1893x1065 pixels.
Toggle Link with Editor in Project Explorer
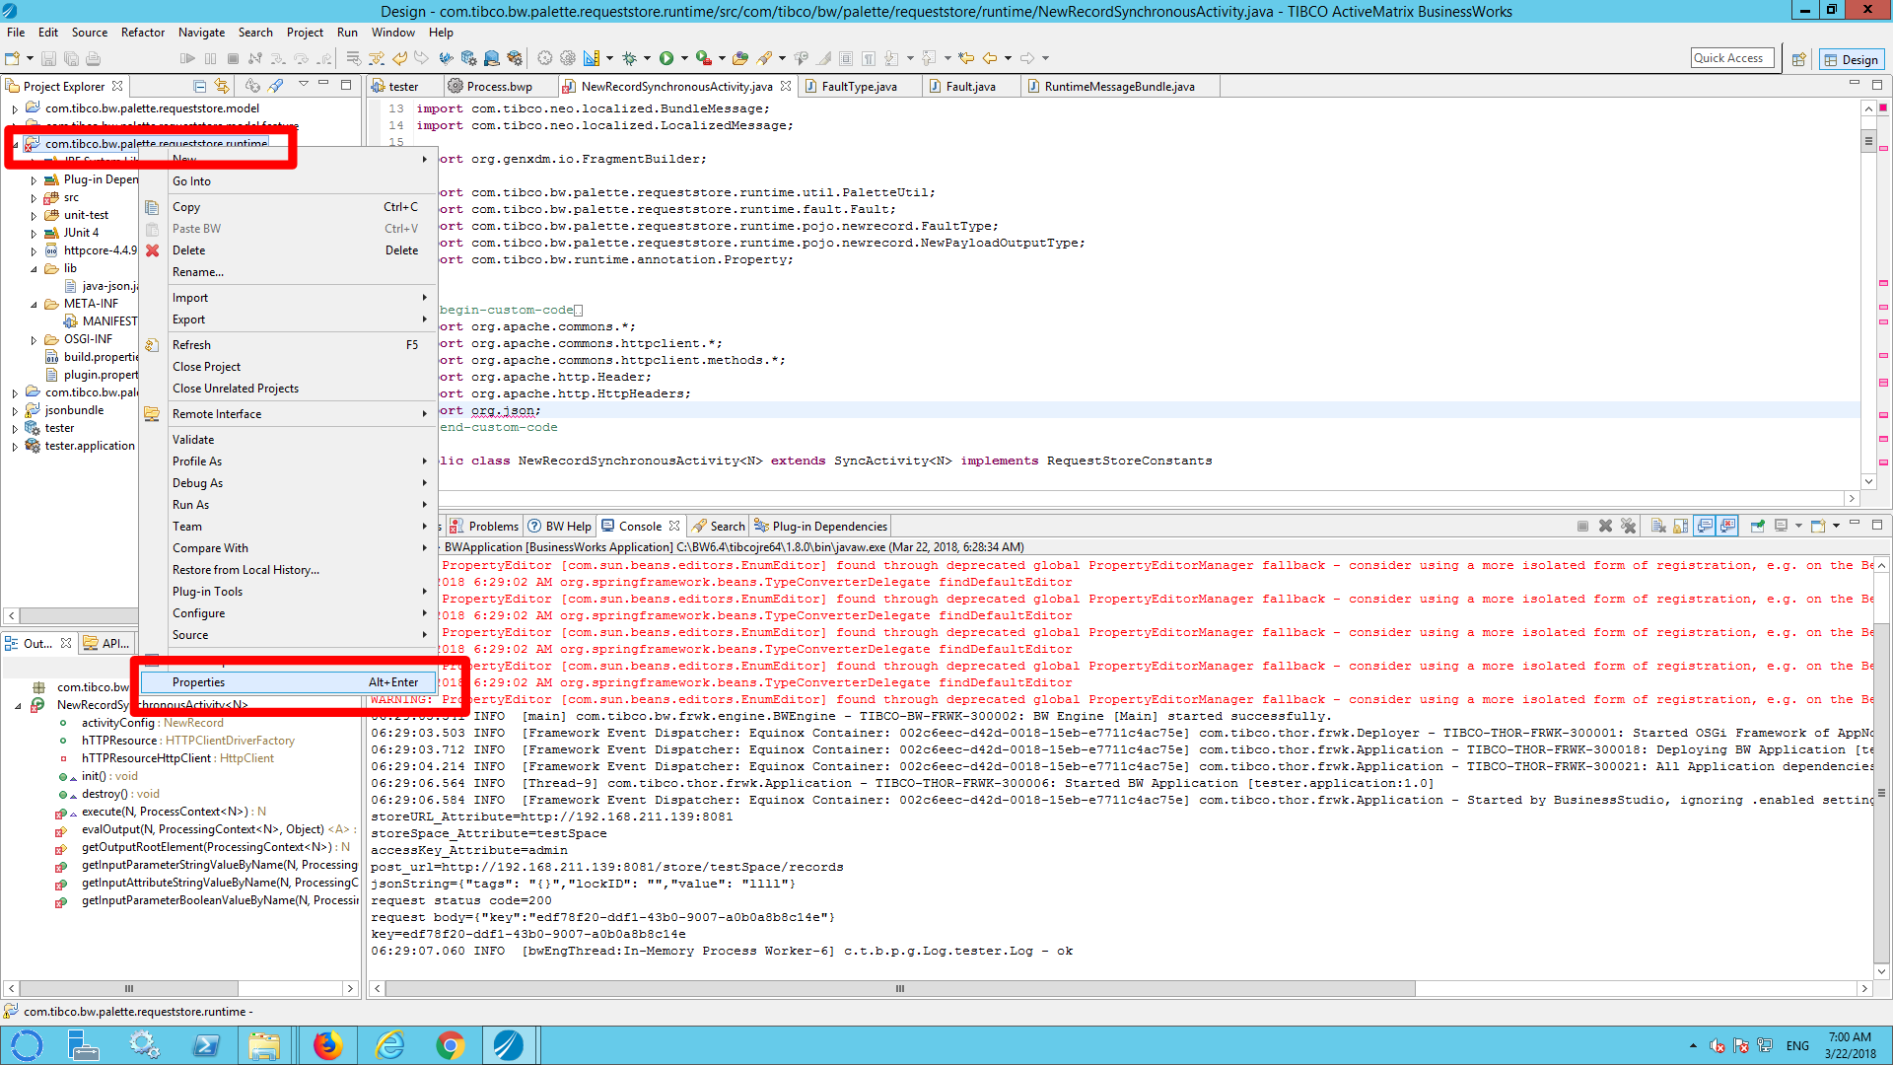tap(222, 86)
